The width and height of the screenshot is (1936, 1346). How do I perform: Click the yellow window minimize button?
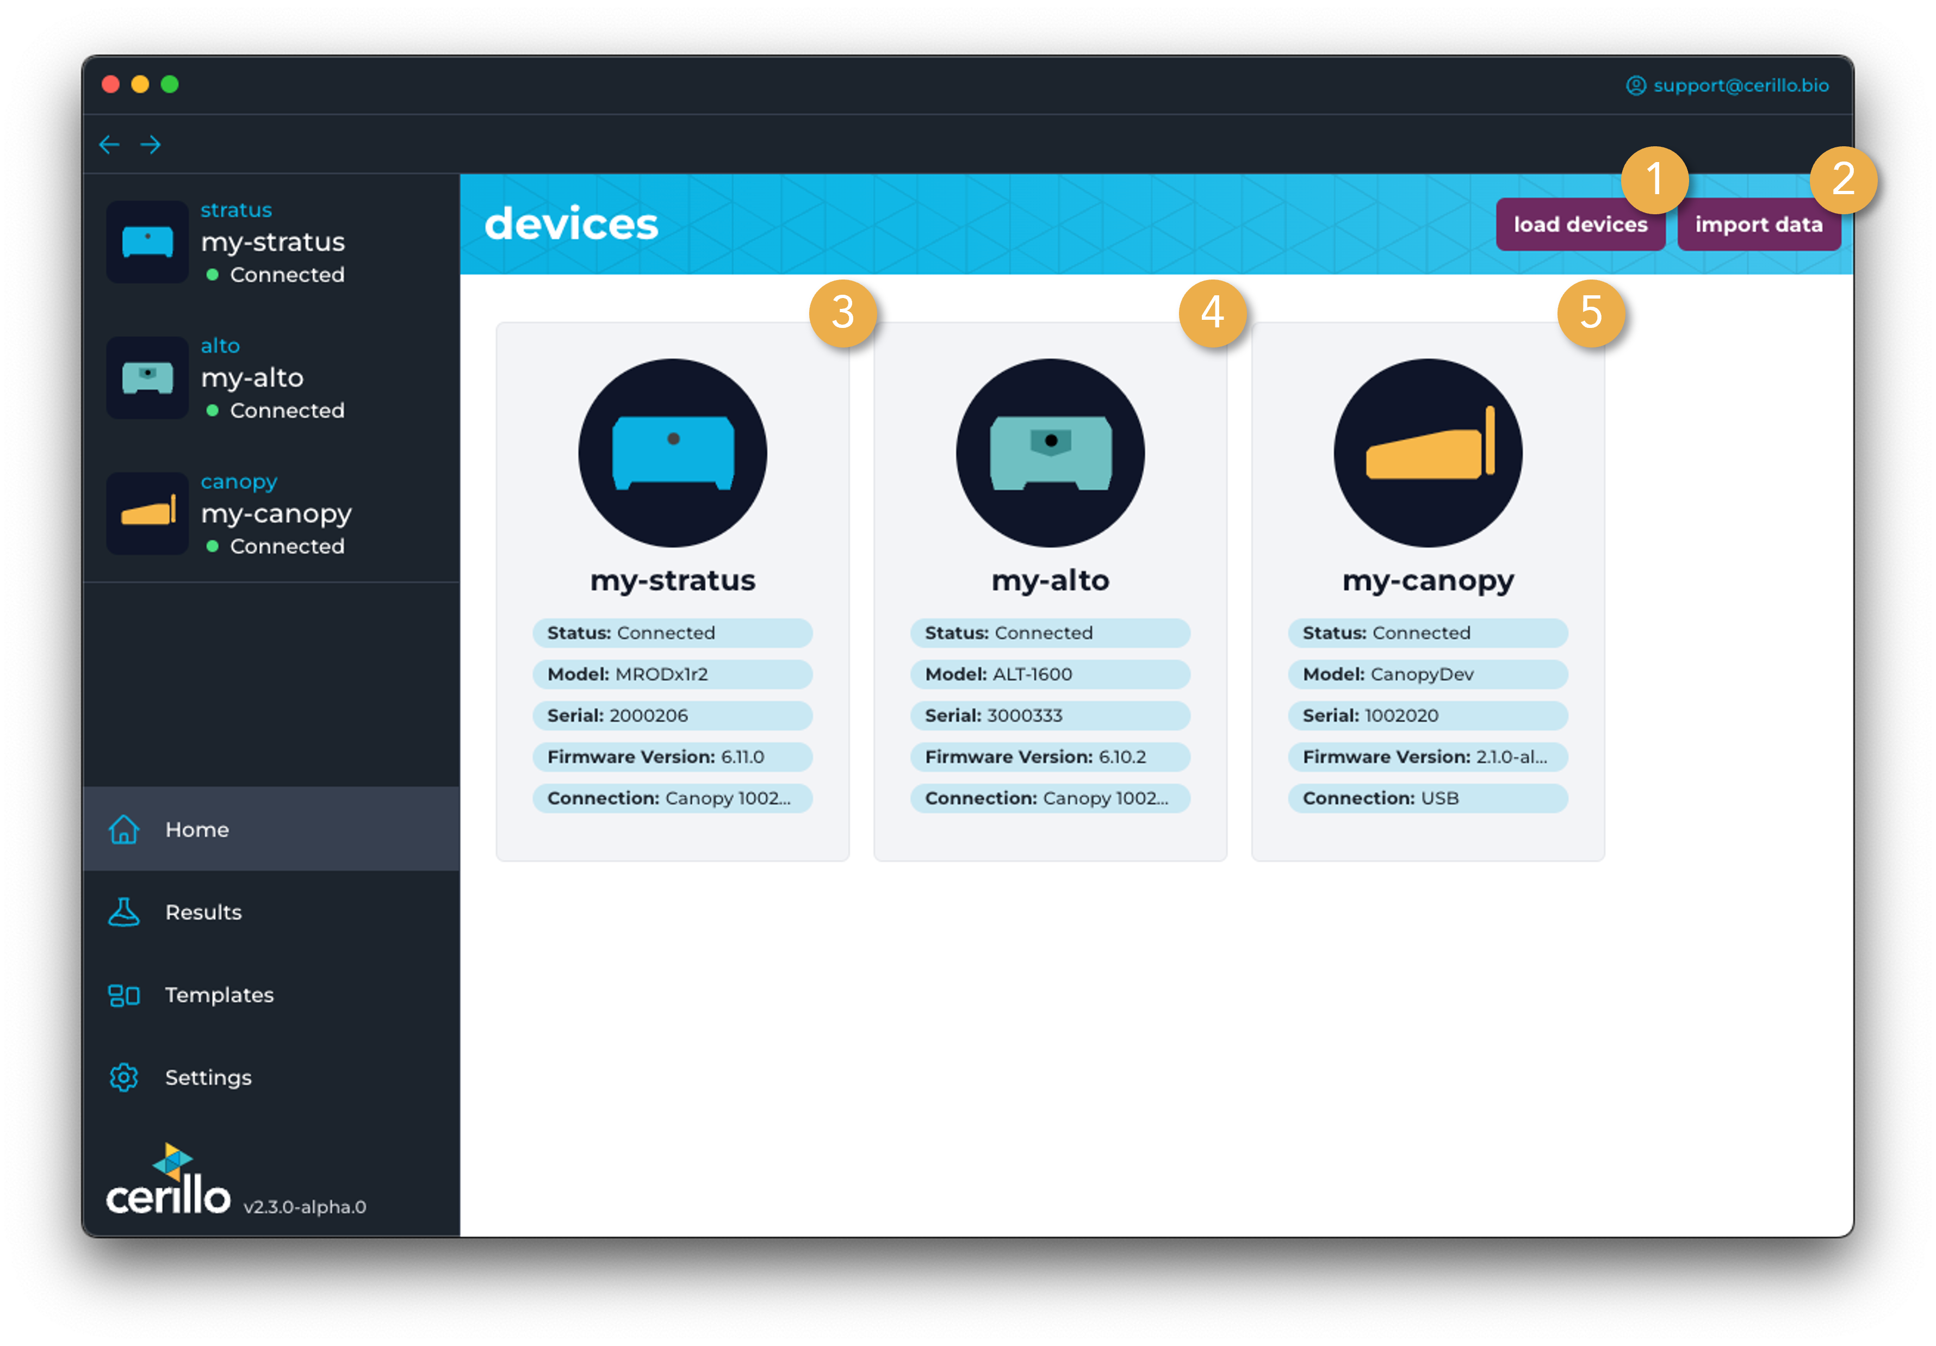pos(140,84)
